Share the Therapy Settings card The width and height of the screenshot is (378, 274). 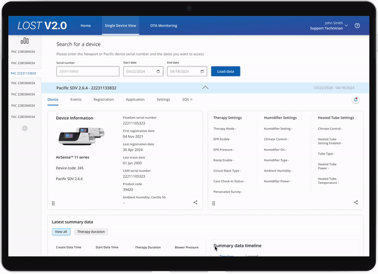coord(356,202)
